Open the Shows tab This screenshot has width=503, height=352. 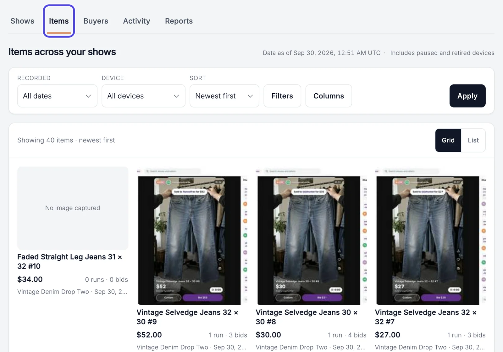tap(22, 21)
